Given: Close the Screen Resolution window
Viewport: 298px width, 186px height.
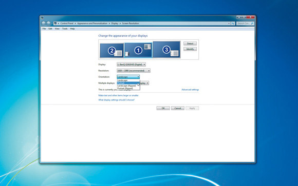Looking at the screenshot, I should (x=251, y=17).
